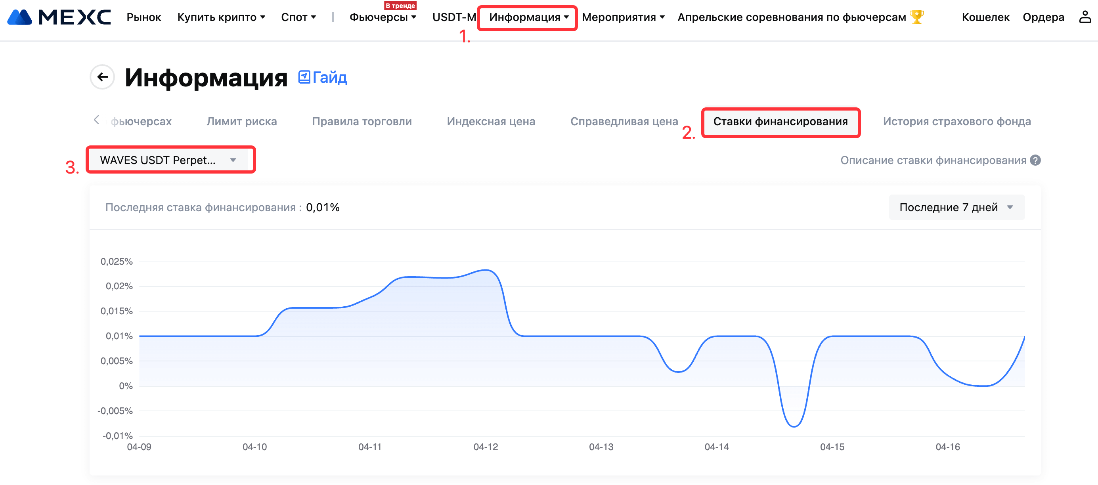
Task: Open the user profile icon
Action: click(1085, 17)
